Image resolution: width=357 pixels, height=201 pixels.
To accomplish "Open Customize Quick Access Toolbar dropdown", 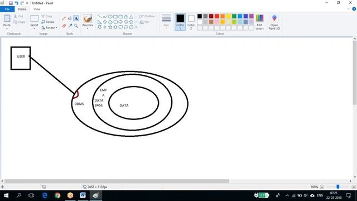I will (x=27, y=3).
